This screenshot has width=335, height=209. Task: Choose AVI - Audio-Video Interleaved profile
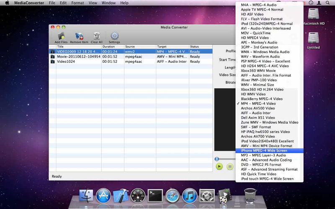pos(269,28)
